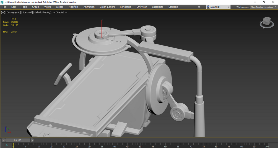Step to previous frame with < button

pos(3,140)
